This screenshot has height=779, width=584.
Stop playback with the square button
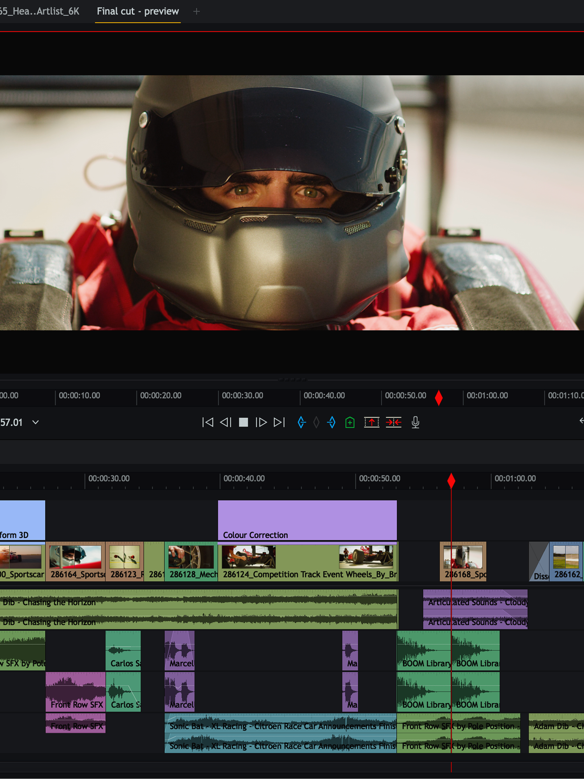(x=243, y=422)
